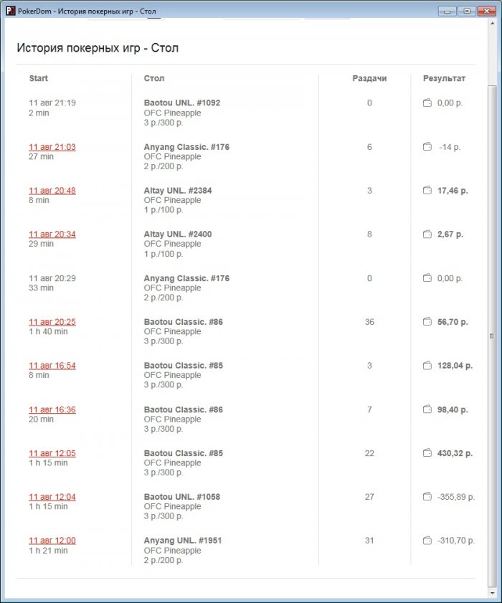Click wallet icon beside -14 р. result

point(427,147)
